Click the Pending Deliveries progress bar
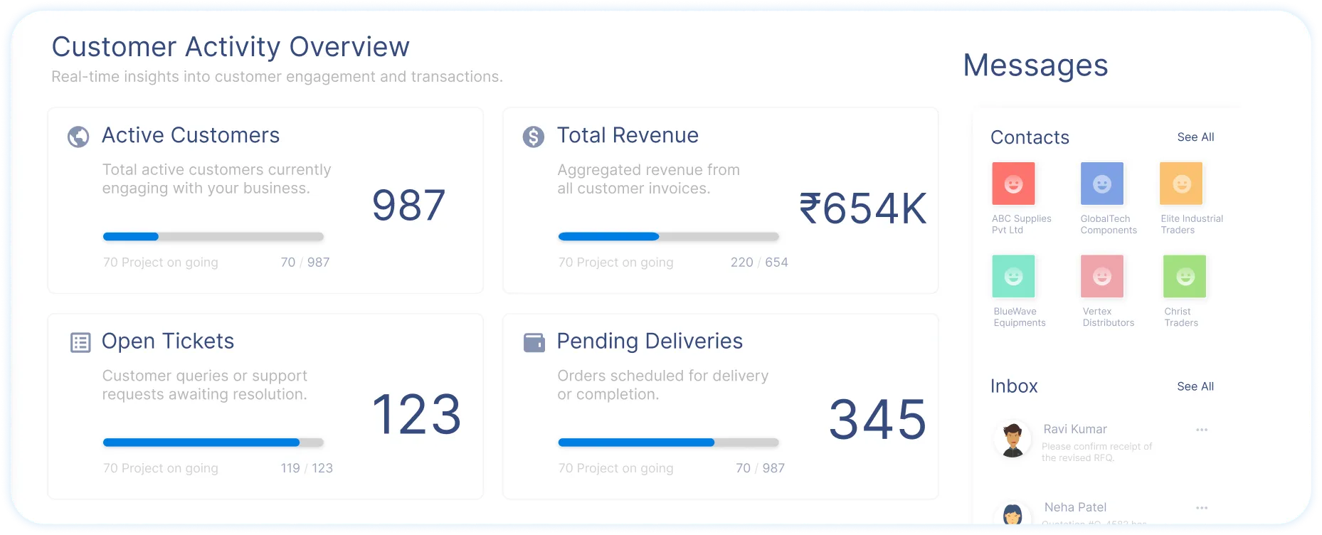Viewport: 1322px width, 535px height. [x=668, y=443]
